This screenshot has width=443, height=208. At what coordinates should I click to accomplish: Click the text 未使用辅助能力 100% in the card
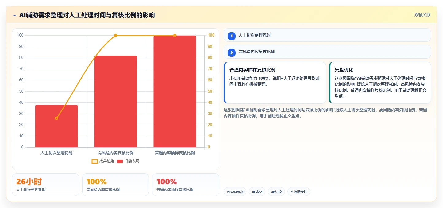(249, 78)
